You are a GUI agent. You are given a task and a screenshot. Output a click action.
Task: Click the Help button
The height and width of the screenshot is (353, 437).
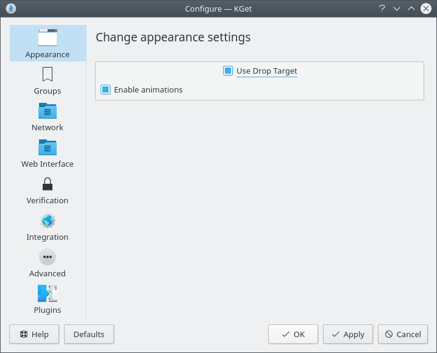point(34,334)
